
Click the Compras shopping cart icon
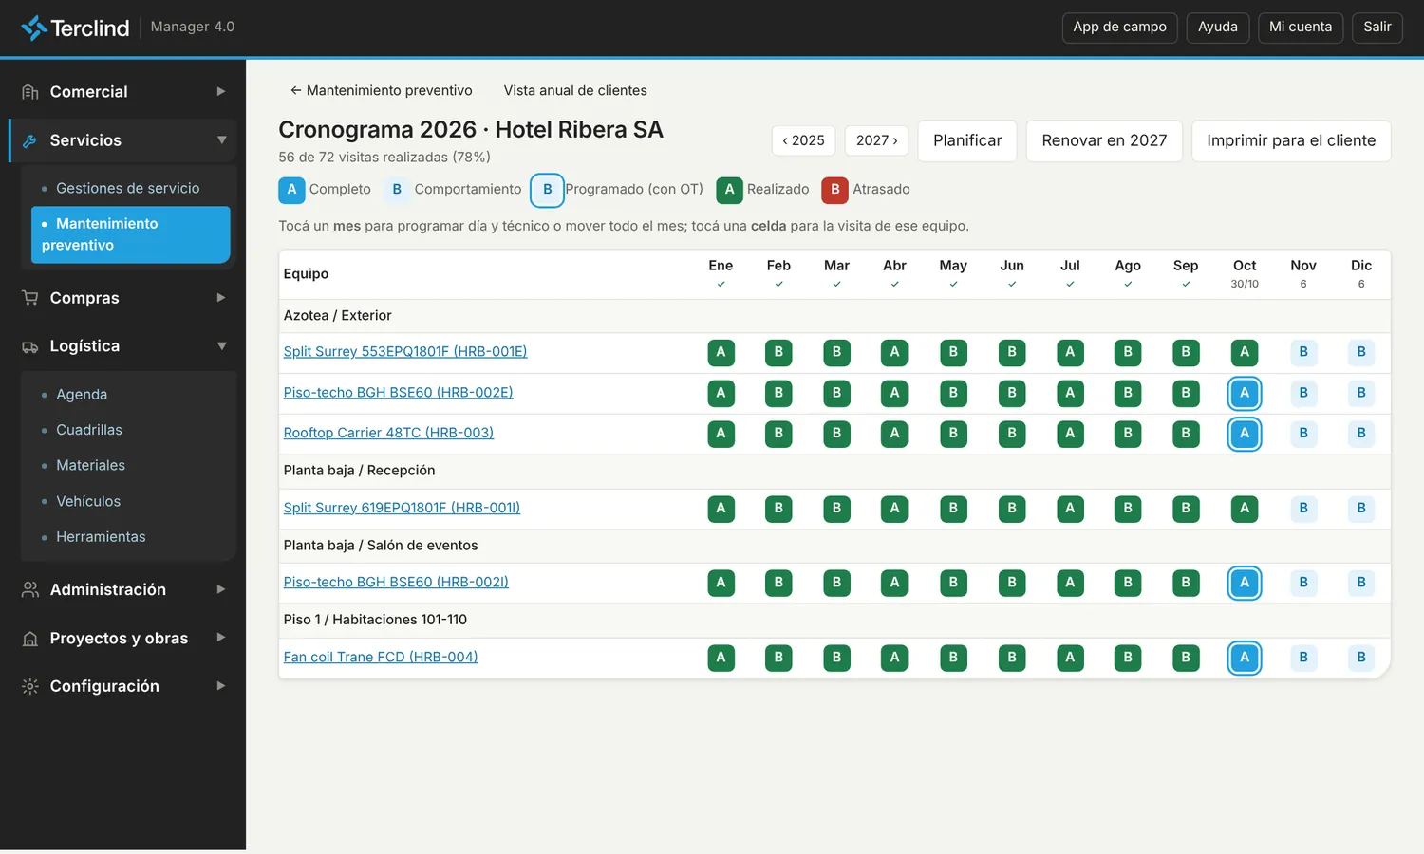click(x=30, y=298)
